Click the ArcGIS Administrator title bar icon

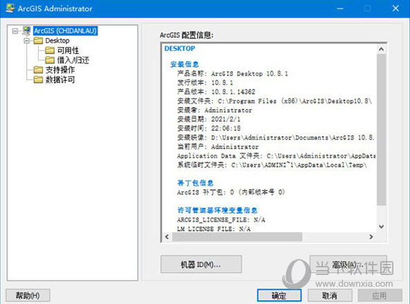tap(10, 8)
